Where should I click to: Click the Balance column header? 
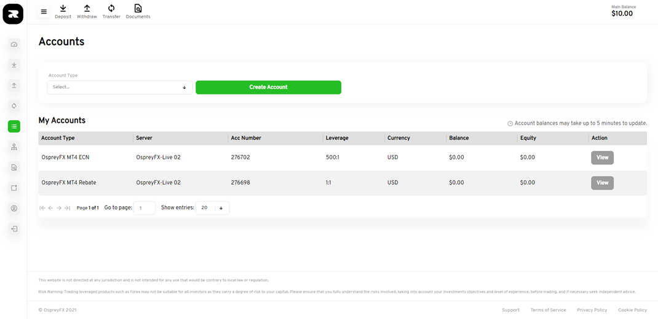pyautogui.click(x=459, y=138)
